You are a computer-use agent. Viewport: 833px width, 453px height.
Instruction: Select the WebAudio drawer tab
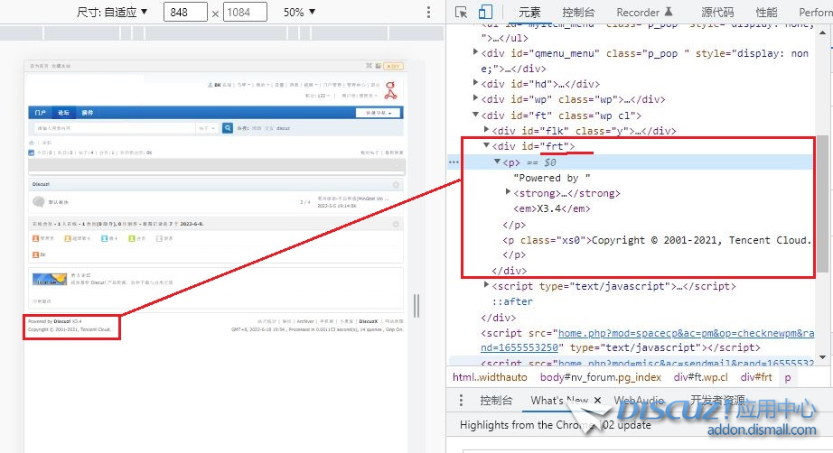639,401
